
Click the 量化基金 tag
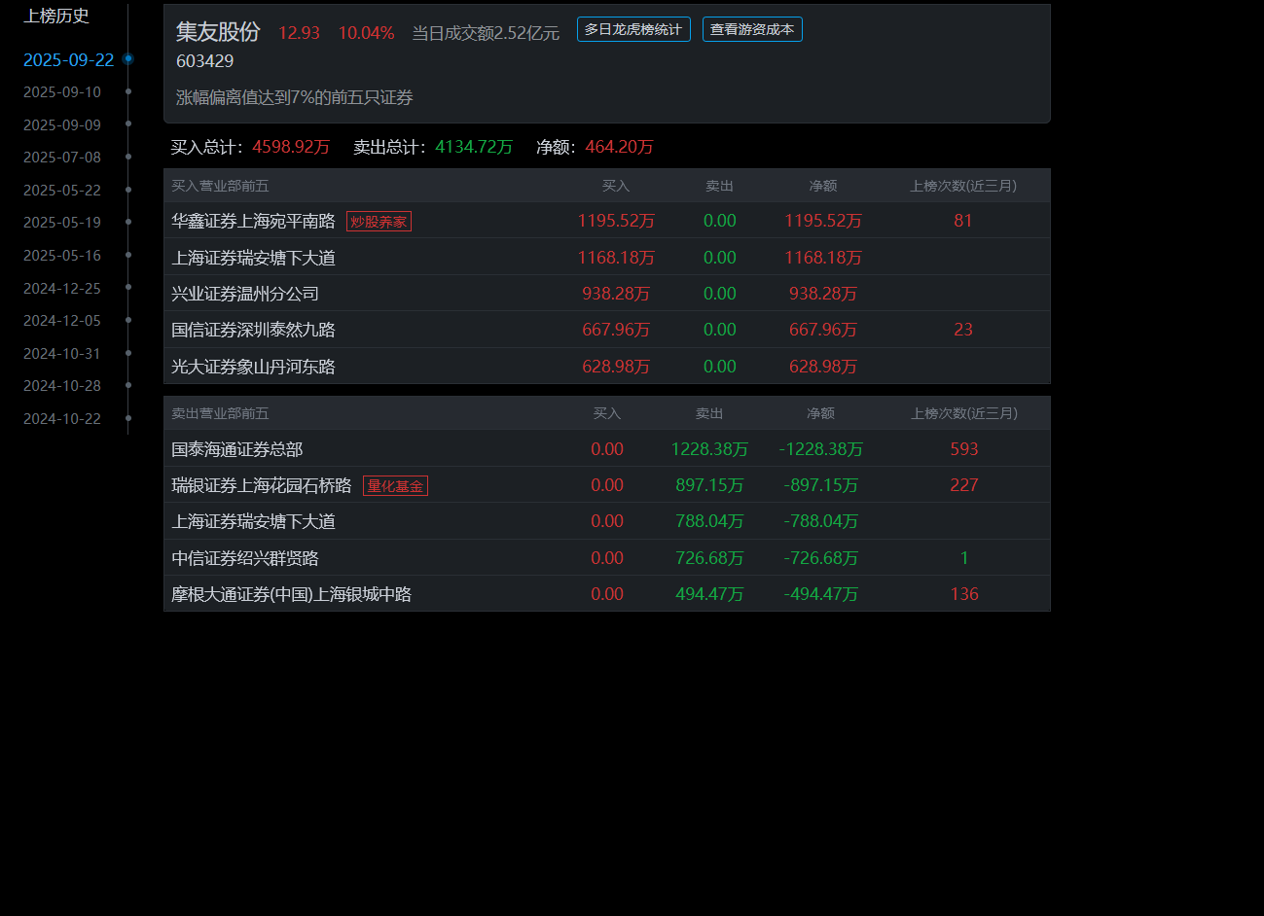(x=395, y=486)
